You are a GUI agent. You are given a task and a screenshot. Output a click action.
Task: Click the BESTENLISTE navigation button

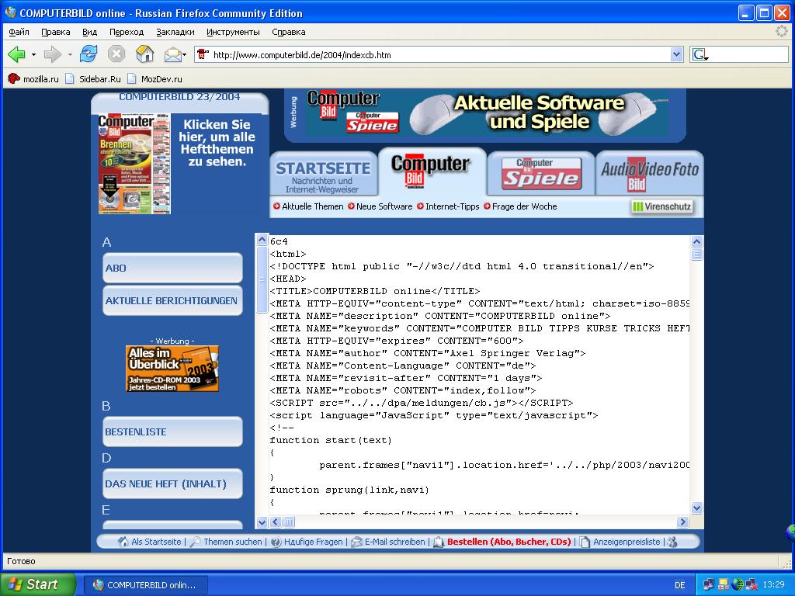pyautogui.click(x=172, y=431)
